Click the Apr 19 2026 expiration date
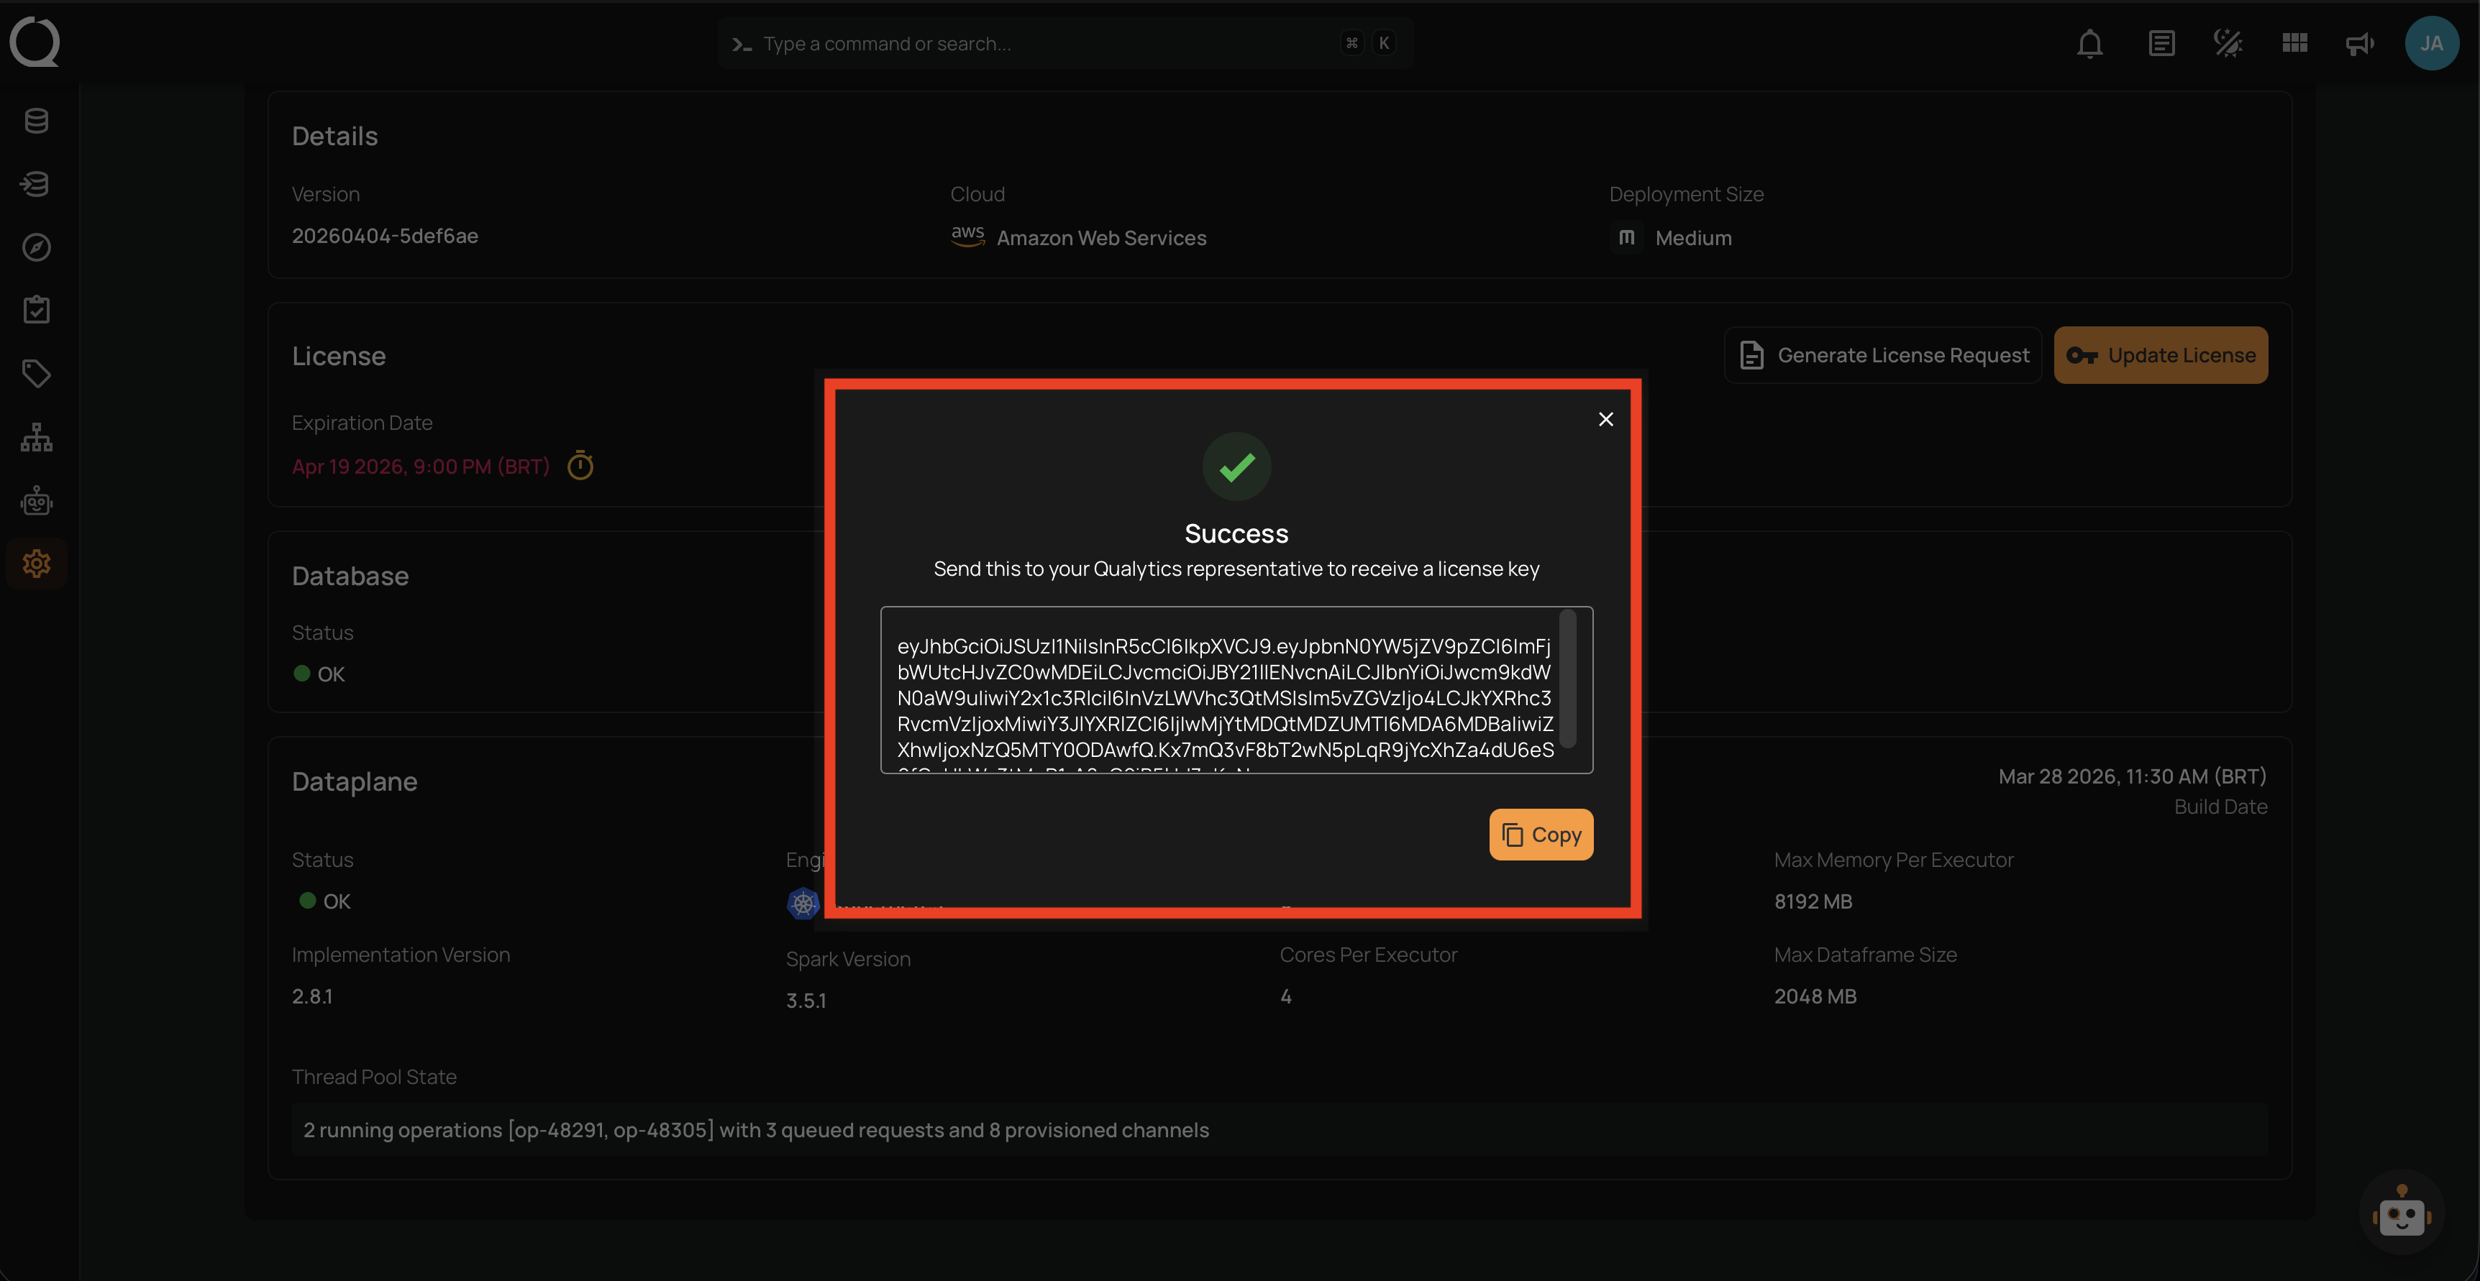The height and width of the screenshot is (1281, 2480). pos(421,467)
